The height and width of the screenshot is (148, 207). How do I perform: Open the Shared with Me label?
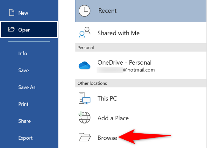coord(118,33)
